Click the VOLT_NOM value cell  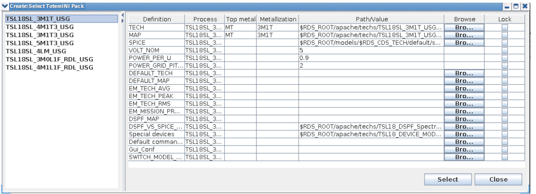coord(371,50)
